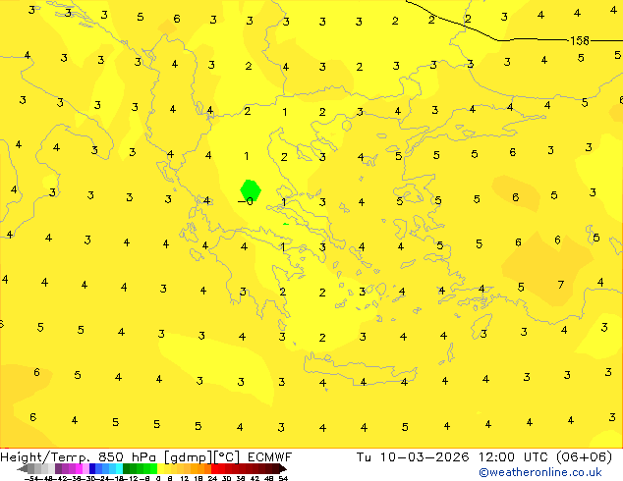The height and width of the screenshot is (481, 623).
Task: Select the -0 temperature value on the map
Action: pyautogui.click(x=246, y=201)
